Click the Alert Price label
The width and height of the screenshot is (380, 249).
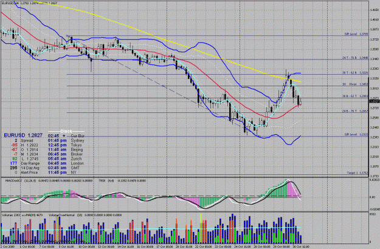(x=29, y=172)
